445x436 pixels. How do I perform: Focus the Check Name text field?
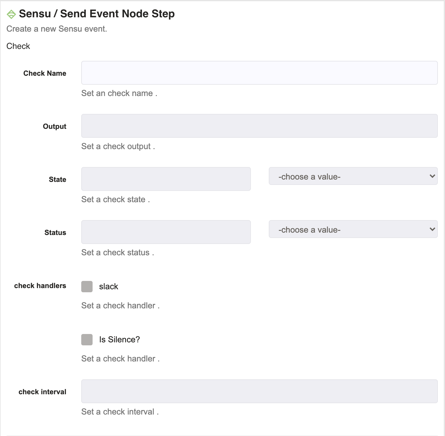click(x=259, y=73)
